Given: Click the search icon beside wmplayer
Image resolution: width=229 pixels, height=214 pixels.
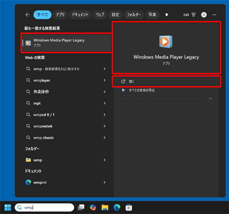Looking at the screenshot, I should point(28,80).
